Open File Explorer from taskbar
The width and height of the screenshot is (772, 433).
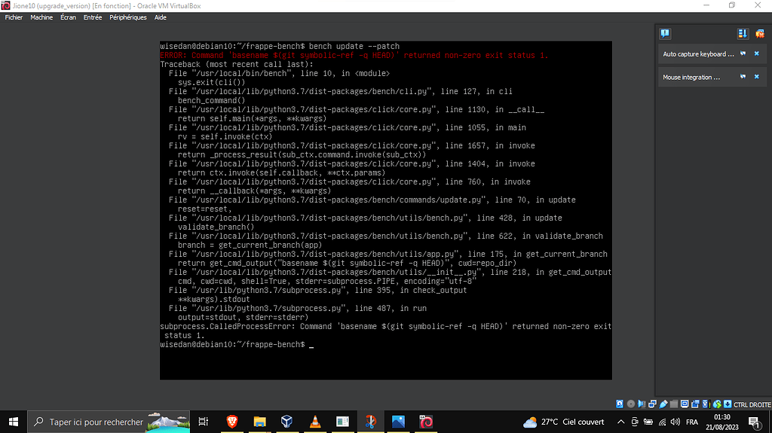pyautogui.click(x=259, y=422)
